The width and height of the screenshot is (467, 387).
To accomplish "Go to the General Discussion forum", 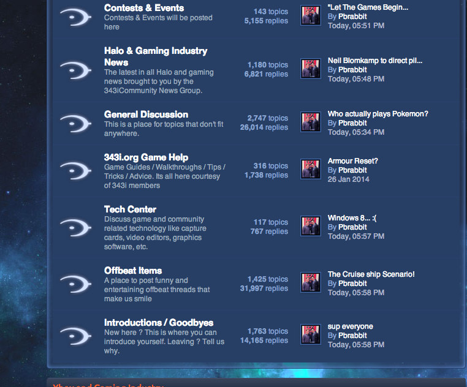I will 146,115.
